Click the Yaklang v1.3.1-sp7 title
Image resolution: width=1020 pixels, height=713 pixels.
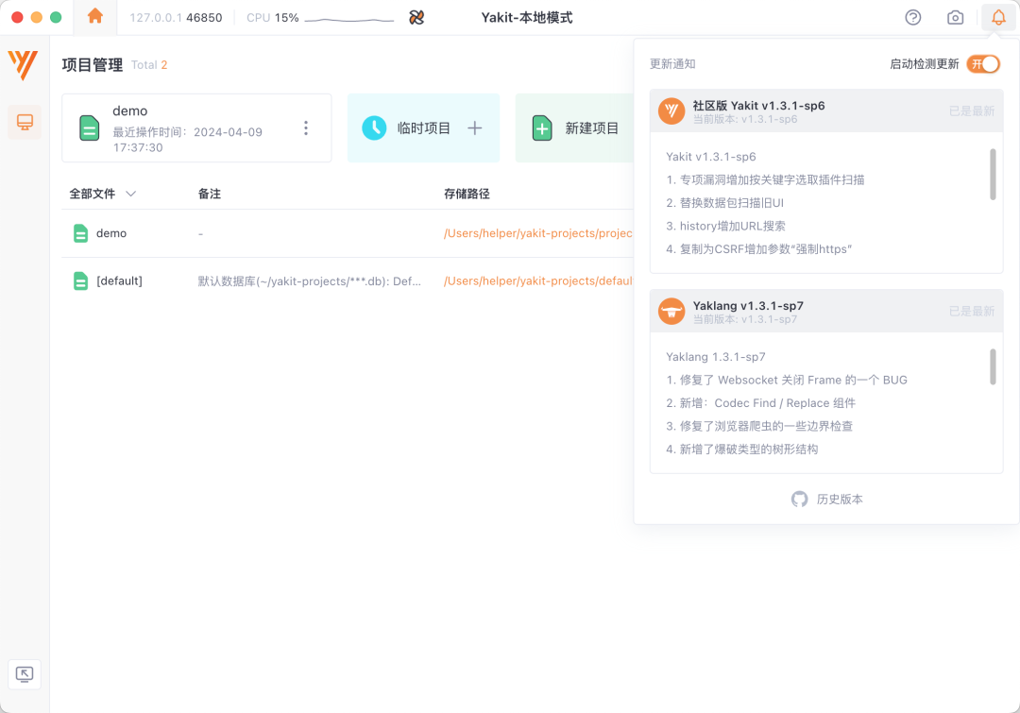(748, 306)
